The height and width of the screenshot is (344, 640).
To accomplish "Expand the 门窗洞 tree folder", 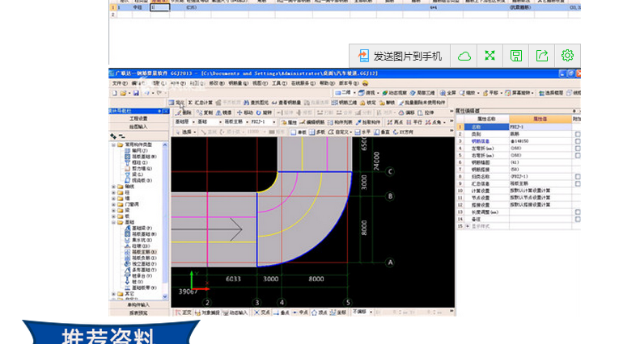I will pos(114,204).
